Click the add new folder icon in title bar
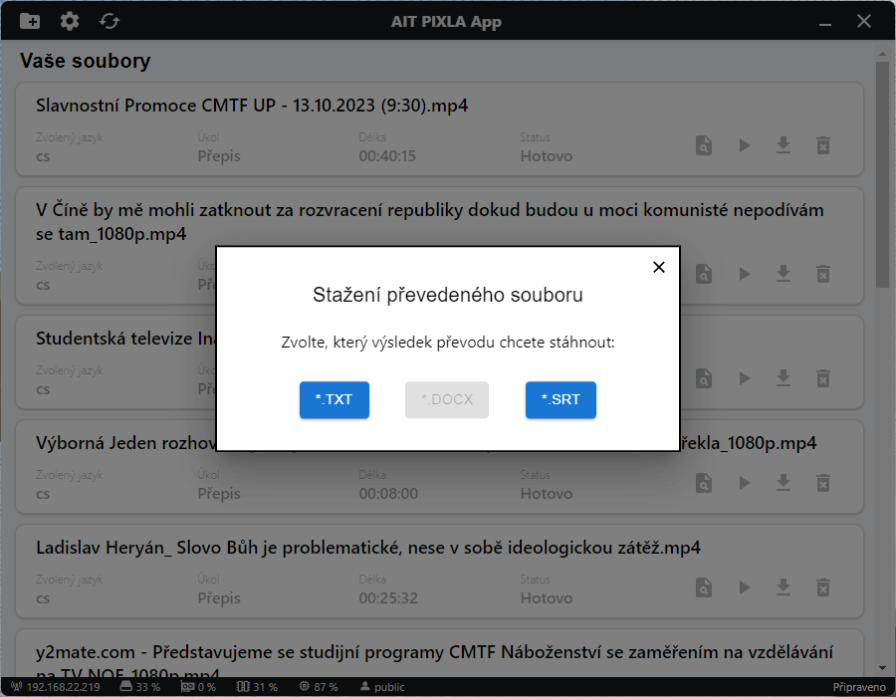 click(30, 21)
